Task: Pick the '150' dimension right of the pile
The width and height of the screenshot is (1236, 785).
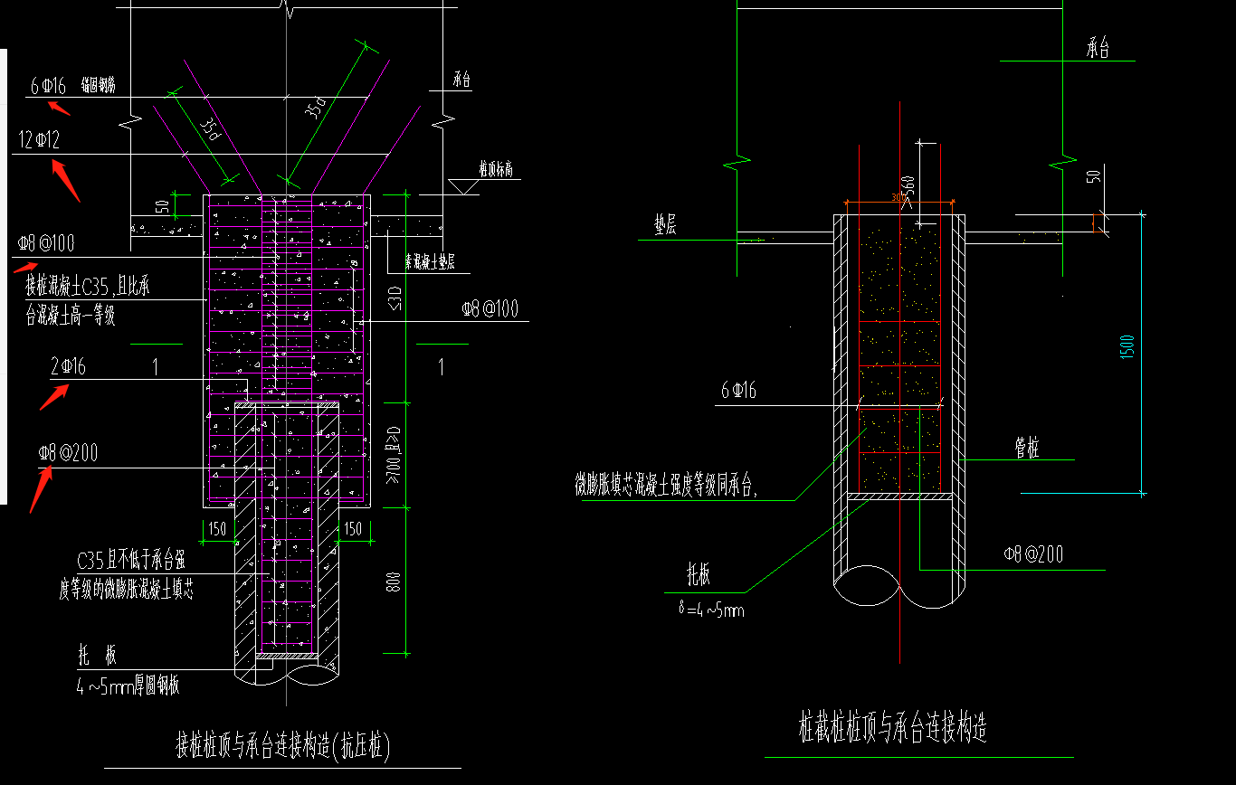Action: point(353,528)
